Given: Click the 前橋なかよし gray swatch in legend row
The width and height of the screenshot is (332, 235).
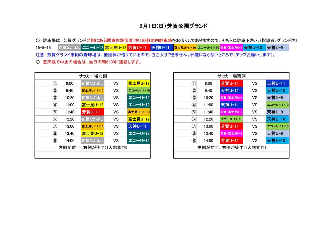Looking at the screenshot, I should tap(69, 48).
